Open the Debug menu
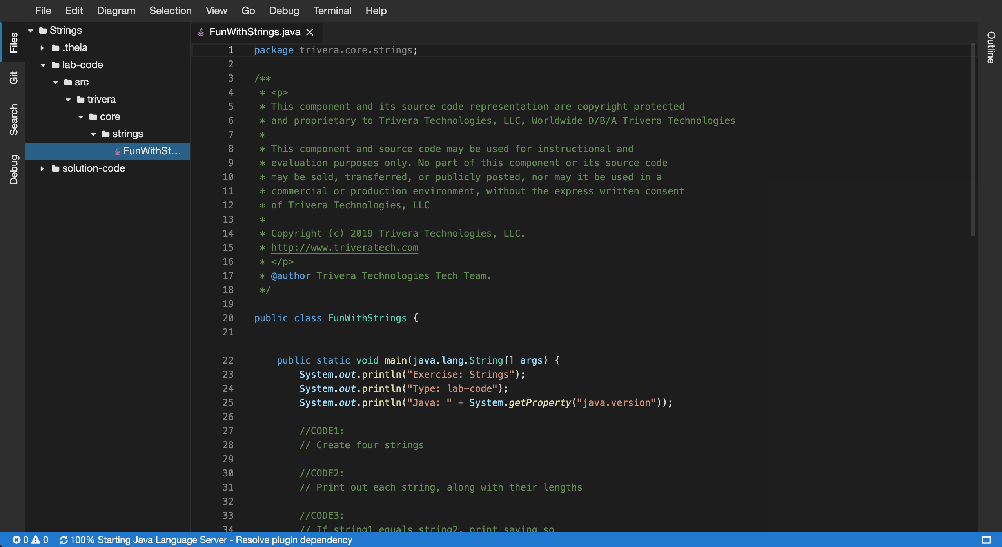The width and height of the screenshot is (1002, 547). pyautogui.click(x=284, y=11)
